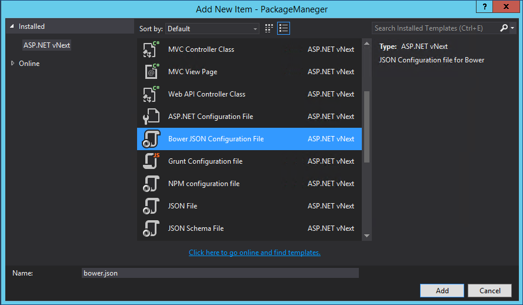Click the Bower JSON Configuration File icon
The width and height of the screenshot is (523, 305).
click(x=151, y=139)
